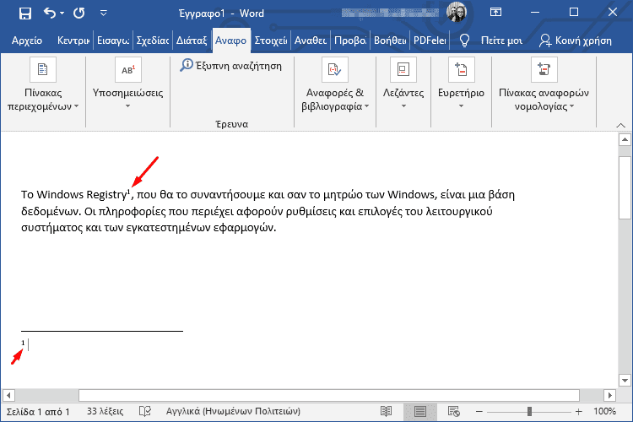Screen dimensions: 633x422
Task: Switch to the Σχεδίαση tab
Action: click(153, 41)
